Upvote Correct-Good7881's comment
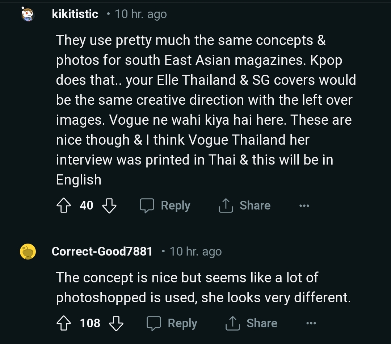The height and width of the screenshot is (344, 391). [64, 323]
